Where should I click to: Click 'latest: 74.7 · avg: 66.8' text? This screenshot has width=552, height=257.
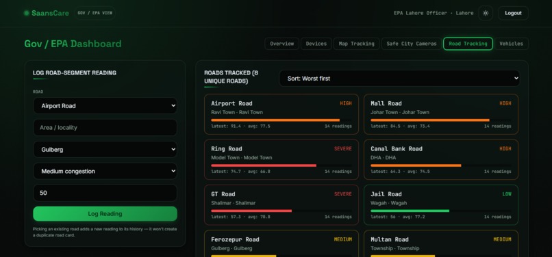[x=241, y=172]
